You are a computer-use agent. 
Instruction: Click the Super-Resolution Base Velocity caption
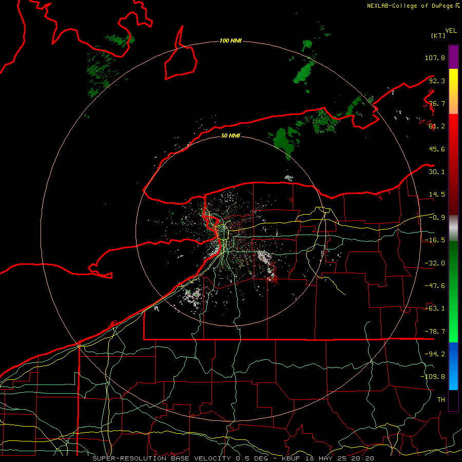(x=234, y=458)
